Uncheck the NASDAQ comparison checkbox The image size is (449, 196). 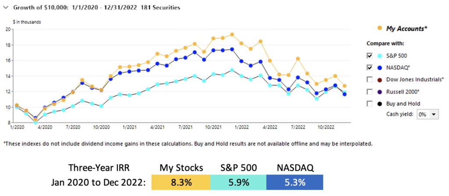tap(370, 68)
